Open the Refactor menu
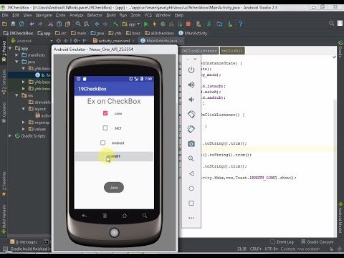Screen dimensions: 344x258 (95, 15)
